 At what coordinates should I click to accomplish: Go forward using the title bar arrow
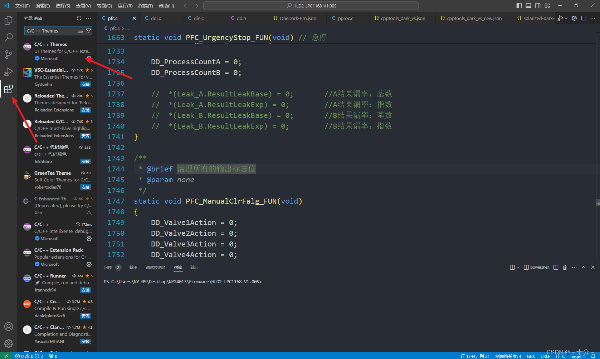[x=196, y=6]
